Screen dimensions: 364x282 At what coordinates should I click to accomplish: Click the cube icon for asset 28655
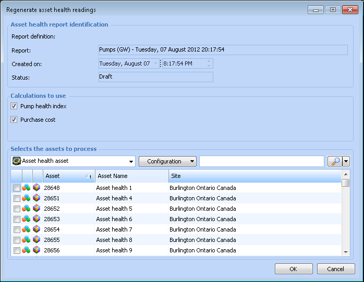[37, 240]
